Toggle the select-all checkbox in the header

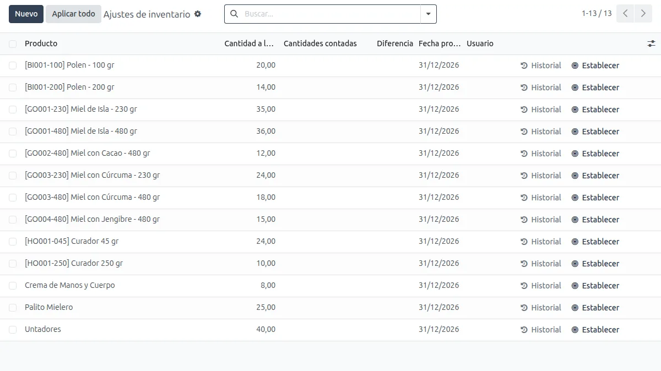[13, 43]
